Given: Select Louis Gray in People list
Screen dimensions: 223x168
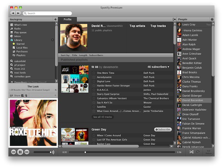Looking at the screenshot, I should pos(194,24).
